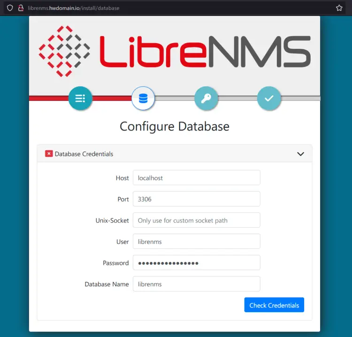Bookmark this page with the star icon

tap(339, 8)
